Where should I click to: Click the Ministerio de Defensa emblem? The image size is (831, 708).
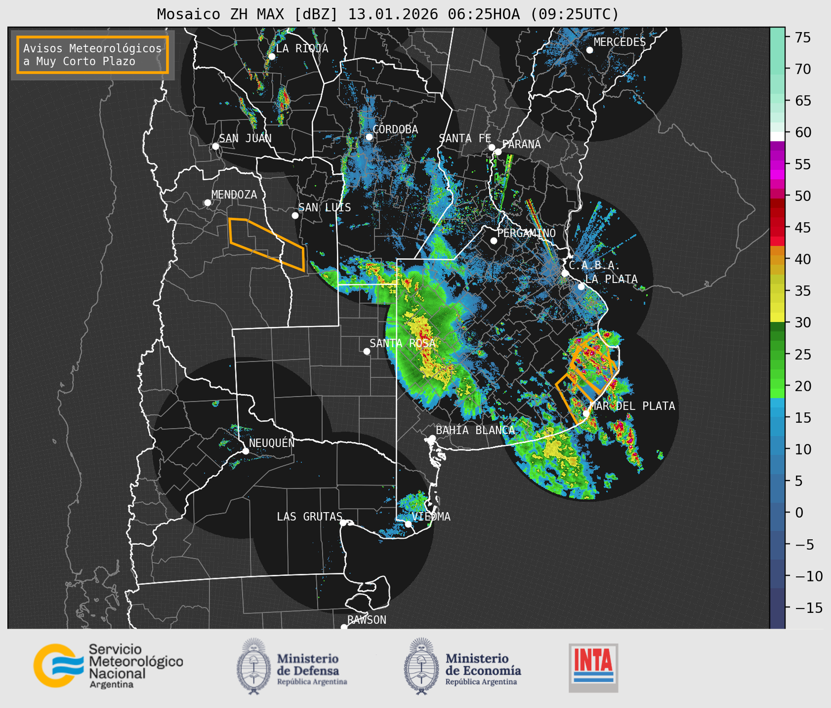pos(254,666)
